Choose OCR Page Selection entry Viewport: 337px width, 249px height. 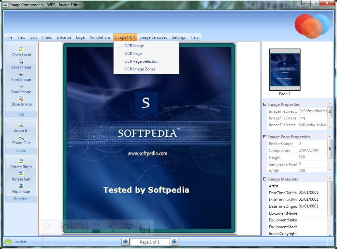(146, 61)
